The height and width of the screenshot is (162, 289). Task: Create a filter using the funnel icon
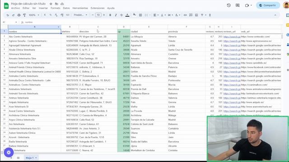202,15
